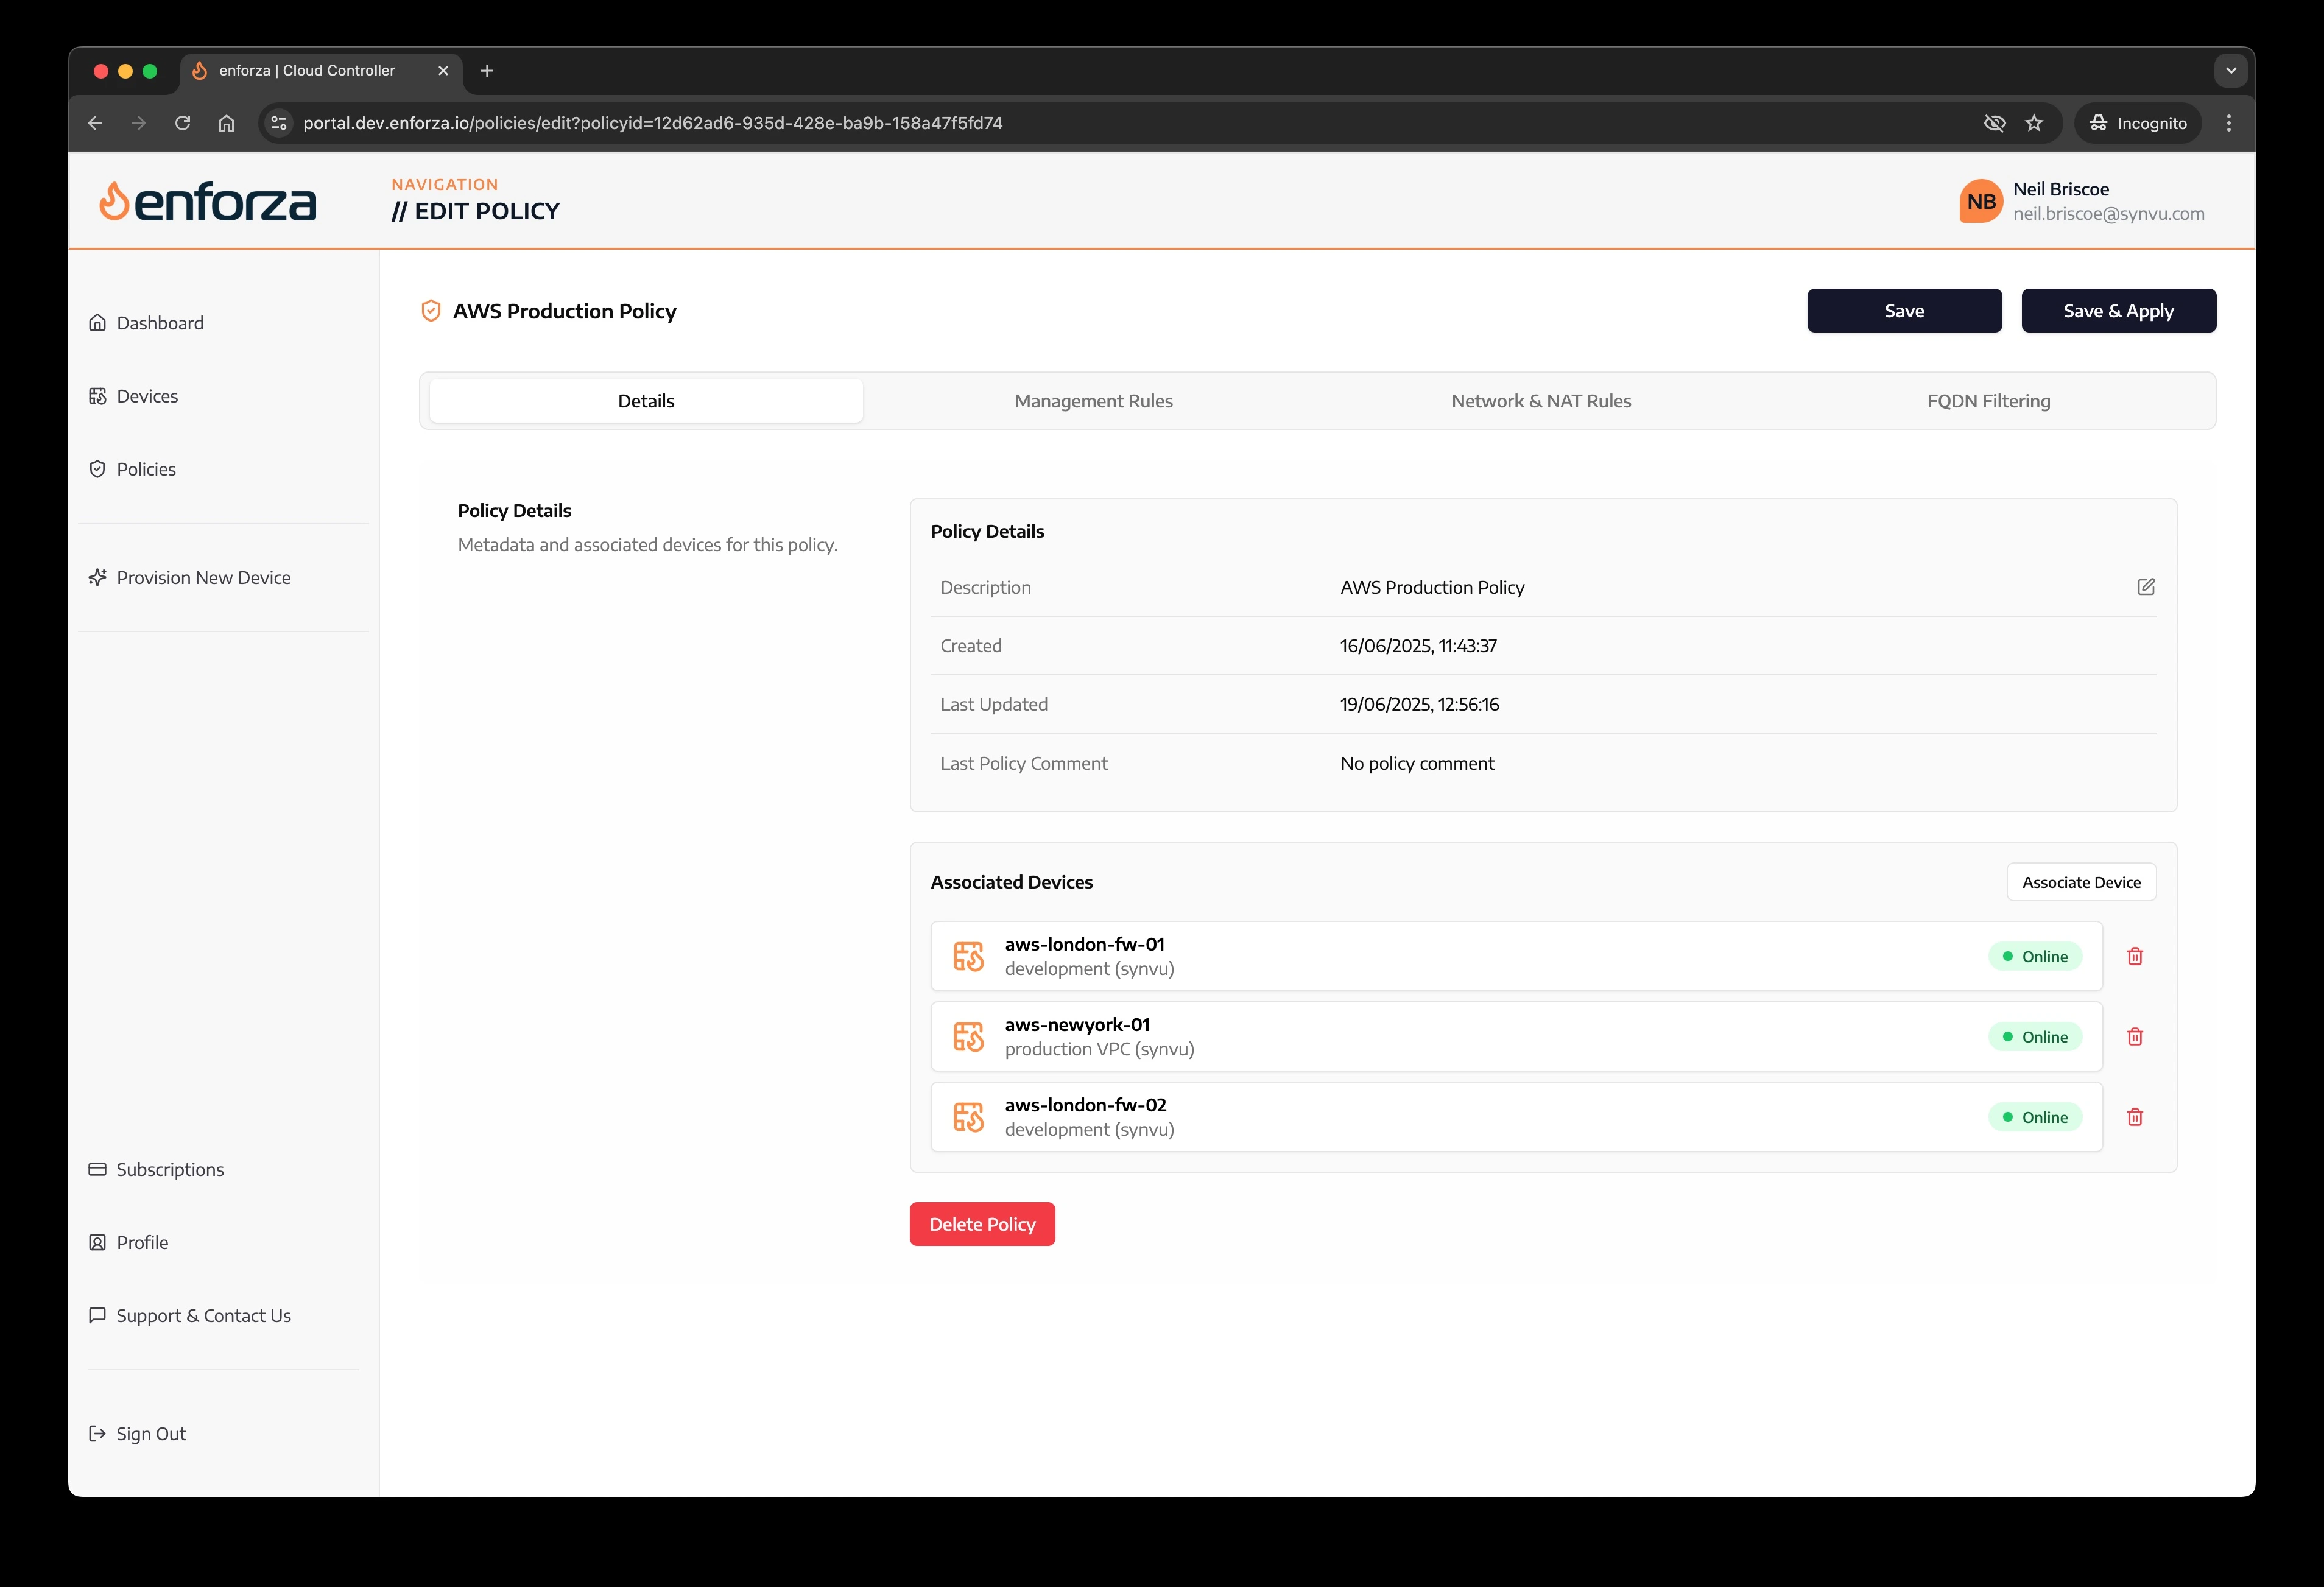Click the browser address bar URL
Screen dimensions: 2324x1587
(652, 123)
